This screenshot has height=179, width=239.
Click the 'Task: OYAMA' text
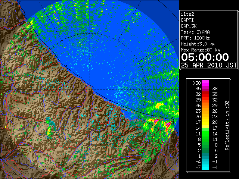point(195,32)
